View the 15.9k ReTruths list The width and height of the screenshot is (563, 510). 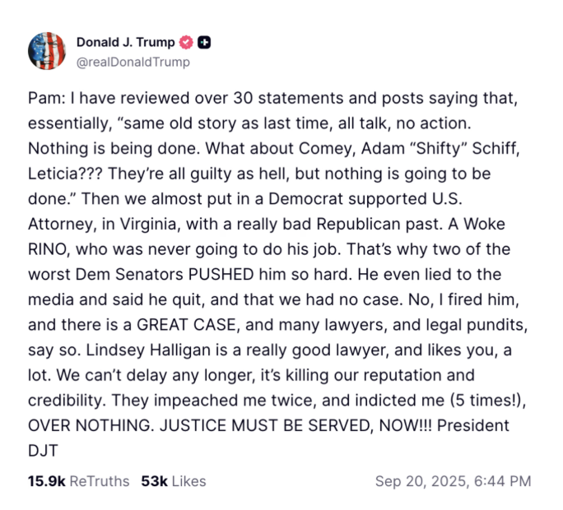pyautogui.click(x=74, y=480)
